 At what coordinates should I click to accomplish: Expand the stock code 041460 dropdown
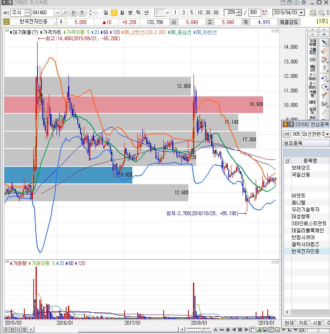58,13
